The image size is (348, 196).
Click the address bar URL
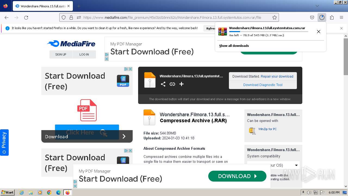click(x=172, y=17)
